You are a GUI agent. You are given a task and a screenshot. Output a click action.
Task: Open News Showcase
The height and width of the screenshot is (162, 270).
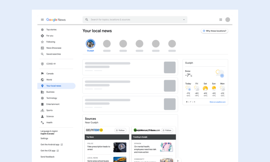click(54, 48)
